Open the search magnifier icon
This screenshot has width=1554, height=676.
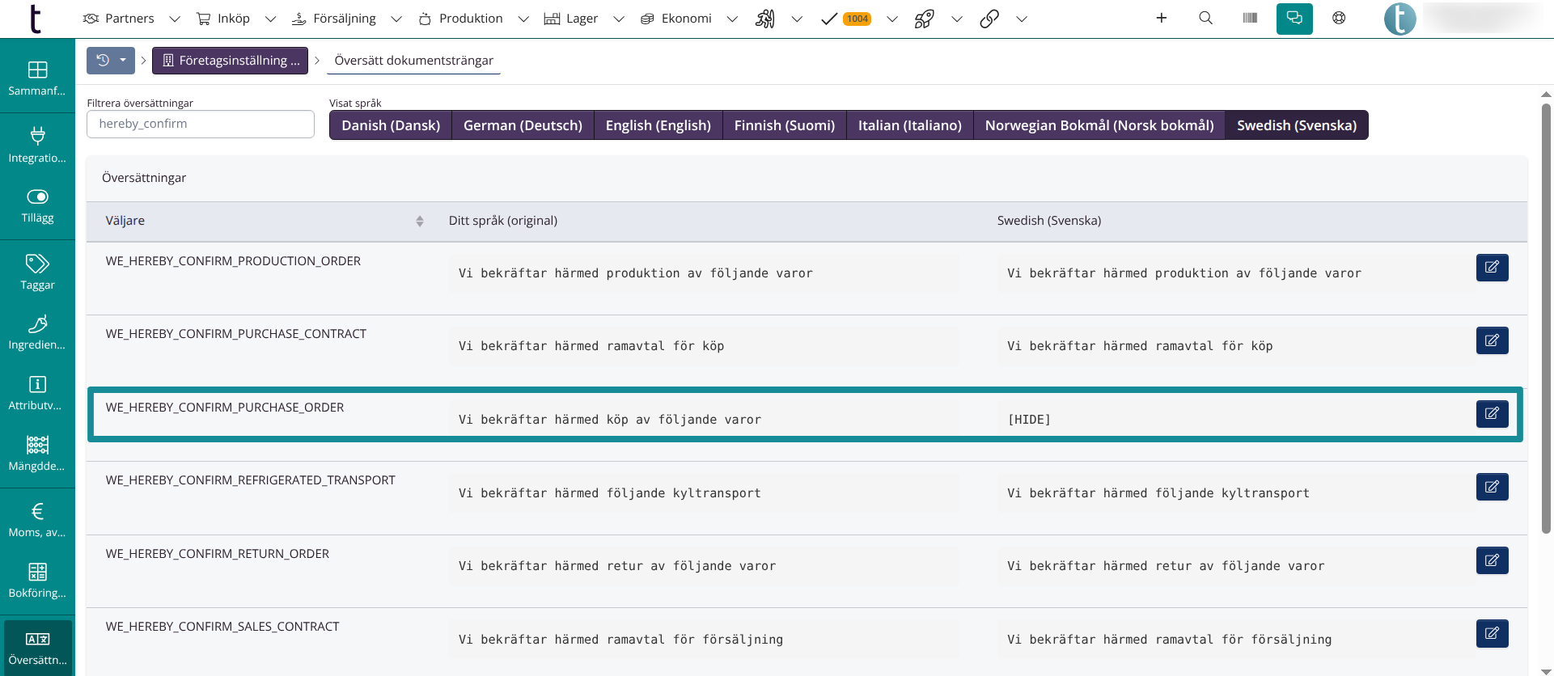pyautogui.click(x=1205, y=18)
